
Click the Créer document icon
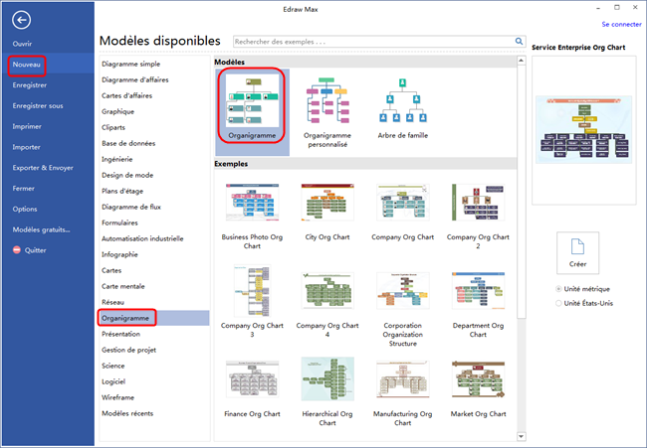(x=577, y=246)
